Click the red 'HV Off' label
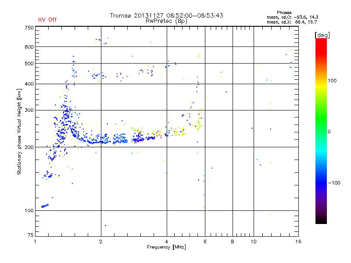This screenshot has height=263, width=351. [x=47, y=20]
